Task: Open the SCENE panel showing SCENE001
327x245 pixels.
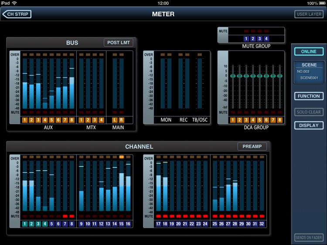Action: [x=309, y=72]
